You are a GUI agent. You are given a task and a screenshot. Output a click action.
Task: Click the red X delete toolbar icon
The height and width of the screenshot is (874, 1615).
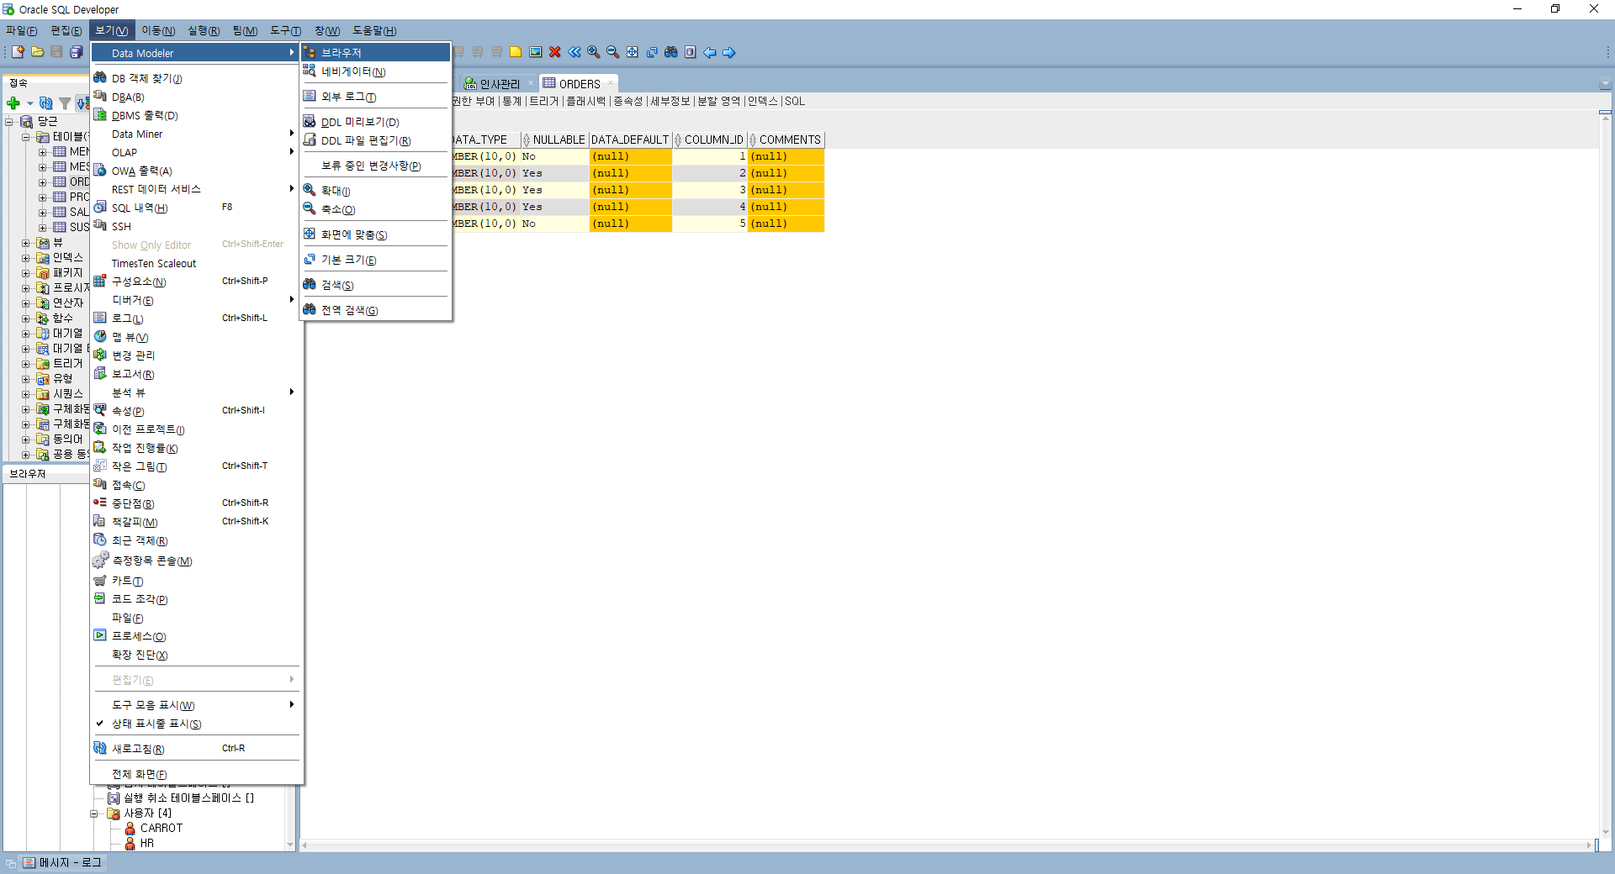555,52
